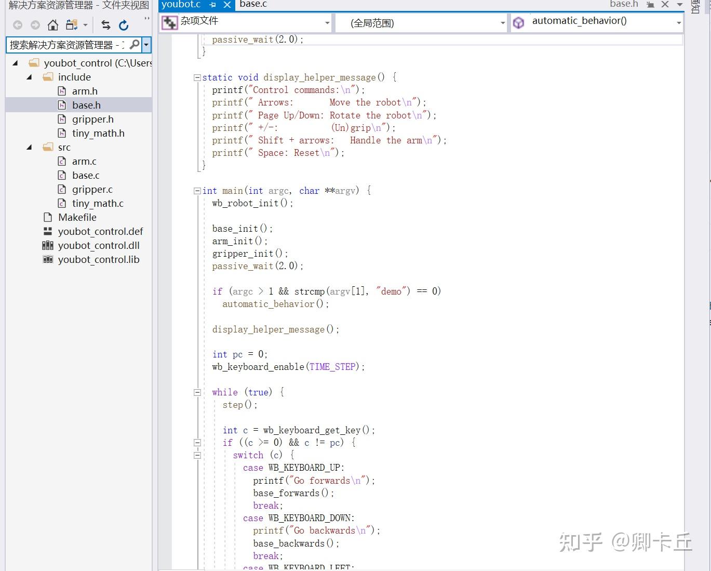The height and width of the screenshot is (571, 711).
Task: Click the forward navigation arrow in Solution Explorer
Action: tap(35, 24)
